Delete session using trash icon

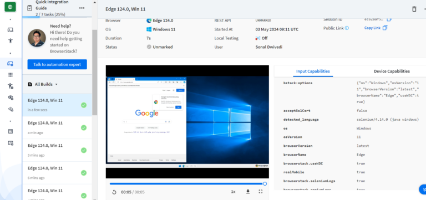click(x=414, y=9)
